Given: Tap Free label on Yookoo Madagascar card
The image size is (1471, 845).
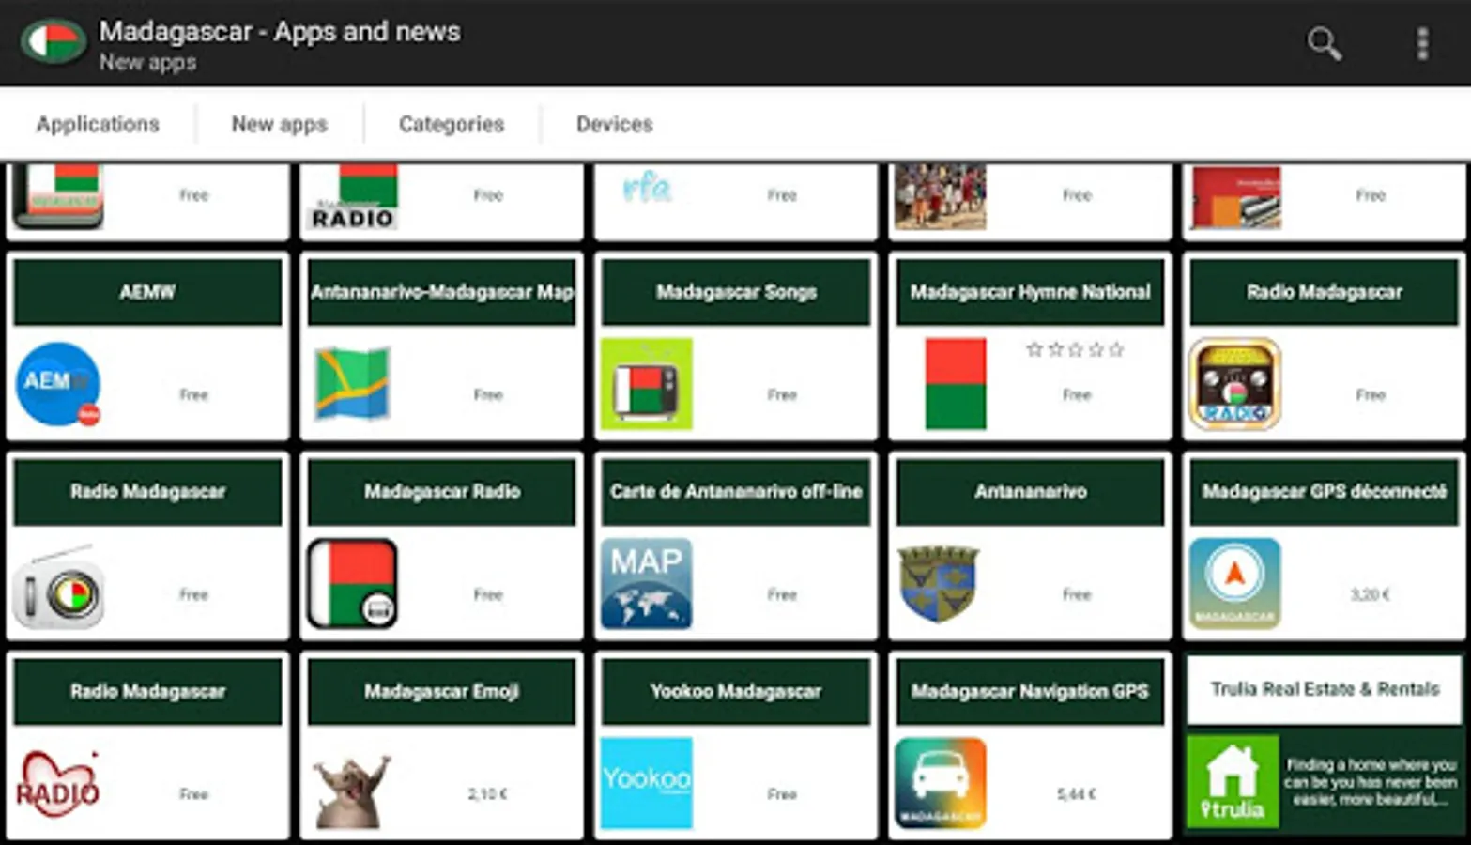Looking at the screenshot, I should pyautogui.click(x=782, y=794).
